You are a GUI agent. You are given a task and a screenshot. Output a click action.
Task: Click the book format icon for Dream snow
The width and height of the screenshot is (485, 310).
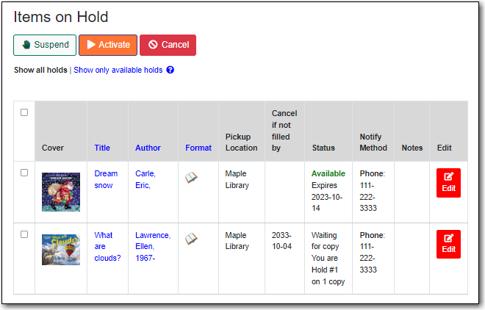(191, 178)
